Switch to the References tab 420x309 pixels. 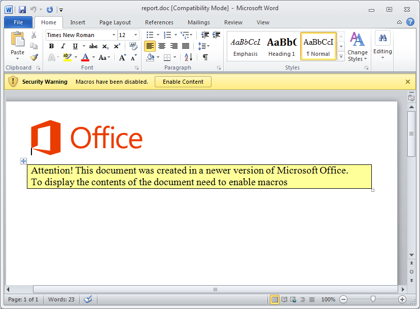159,22
